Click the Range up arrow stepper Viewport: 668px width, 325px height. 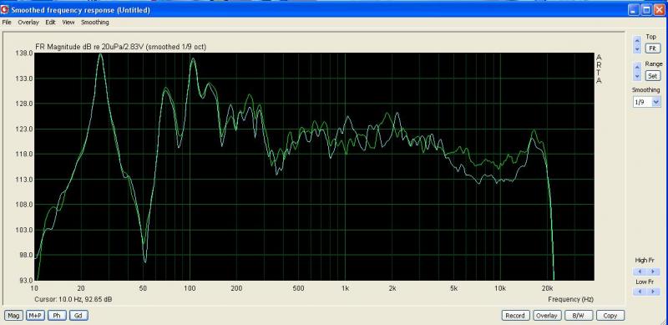(637, 67)
